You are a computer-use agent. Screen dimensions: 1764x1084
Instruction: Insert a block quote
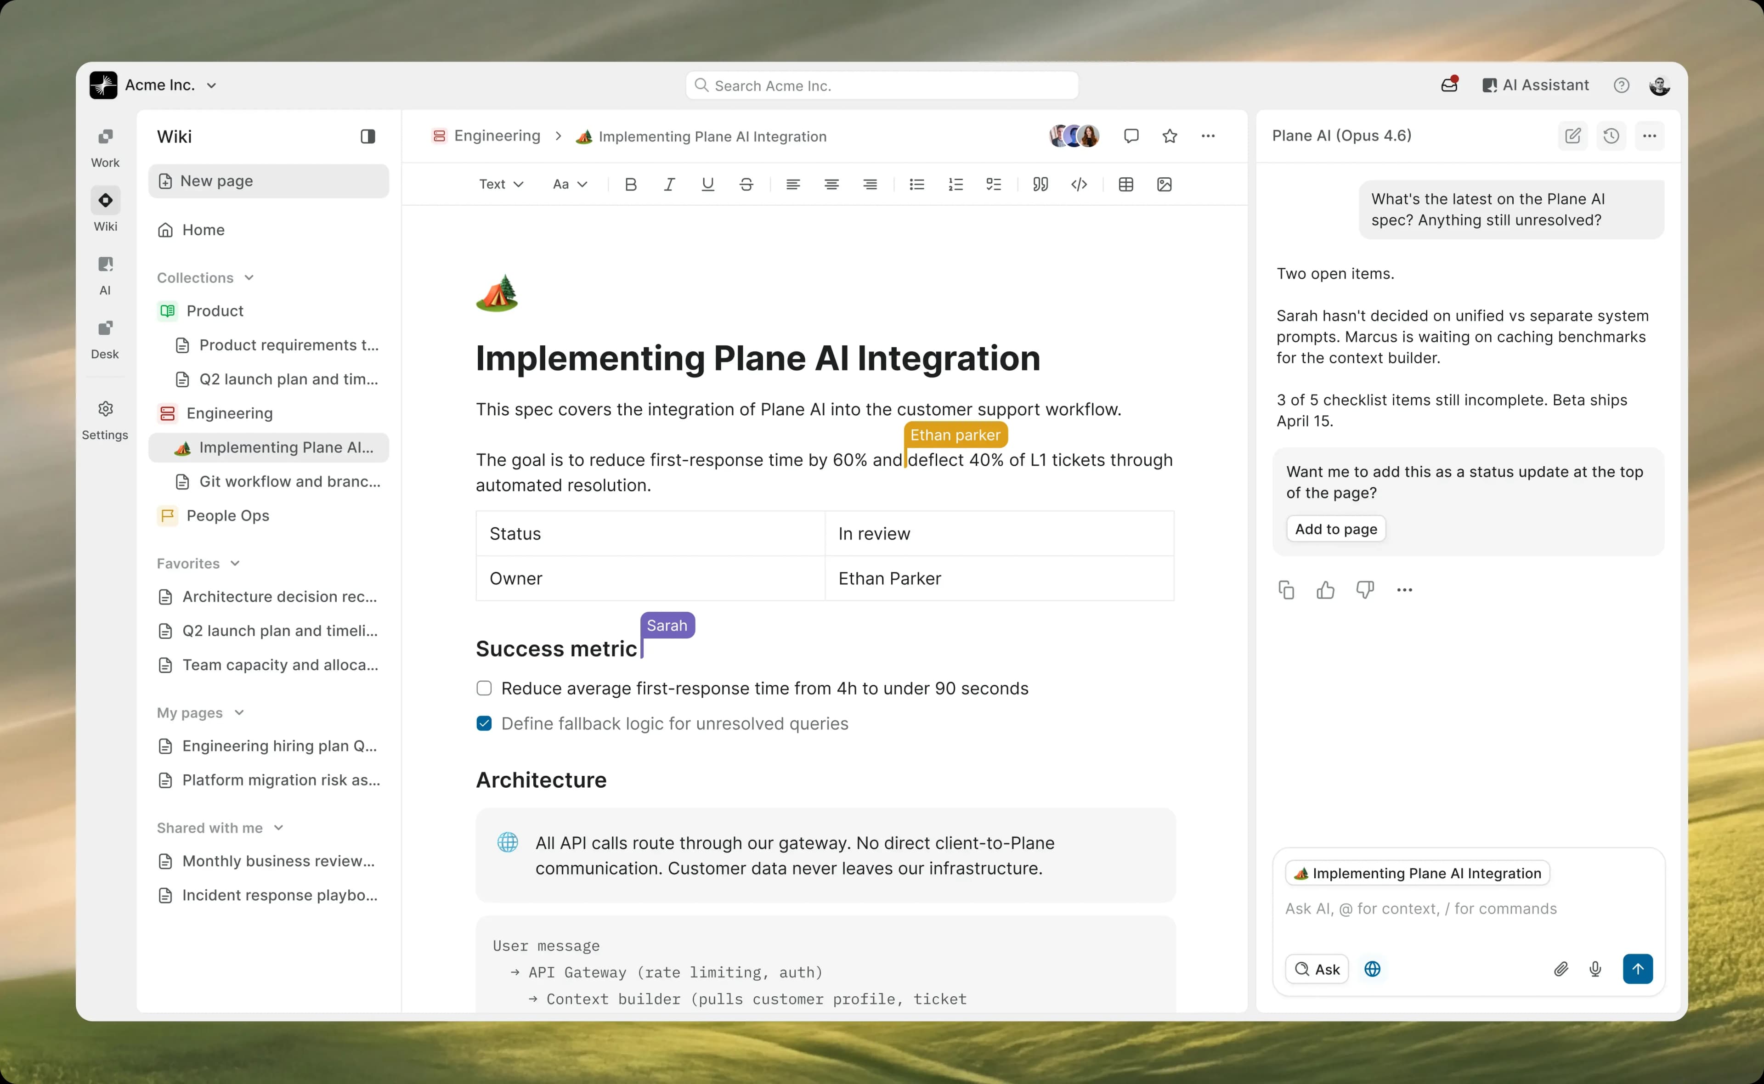1041,184
